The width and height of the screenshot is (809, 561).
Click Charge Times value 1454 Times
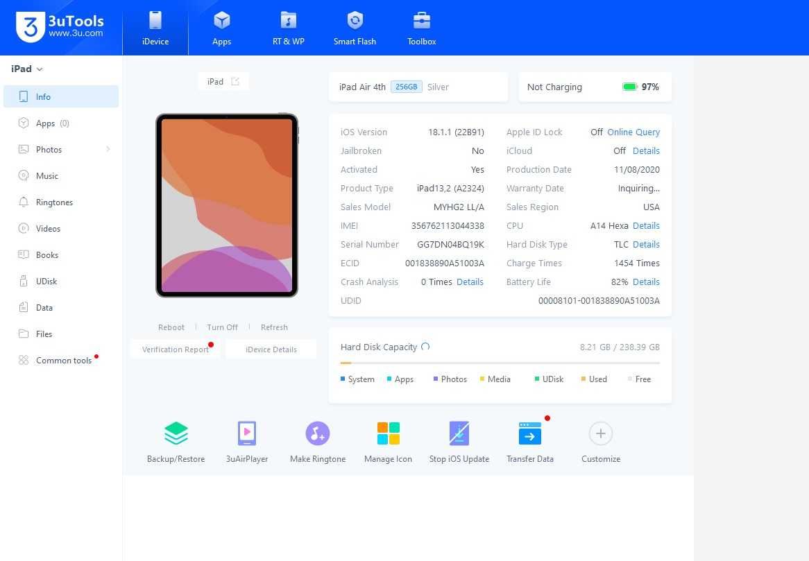637,264
